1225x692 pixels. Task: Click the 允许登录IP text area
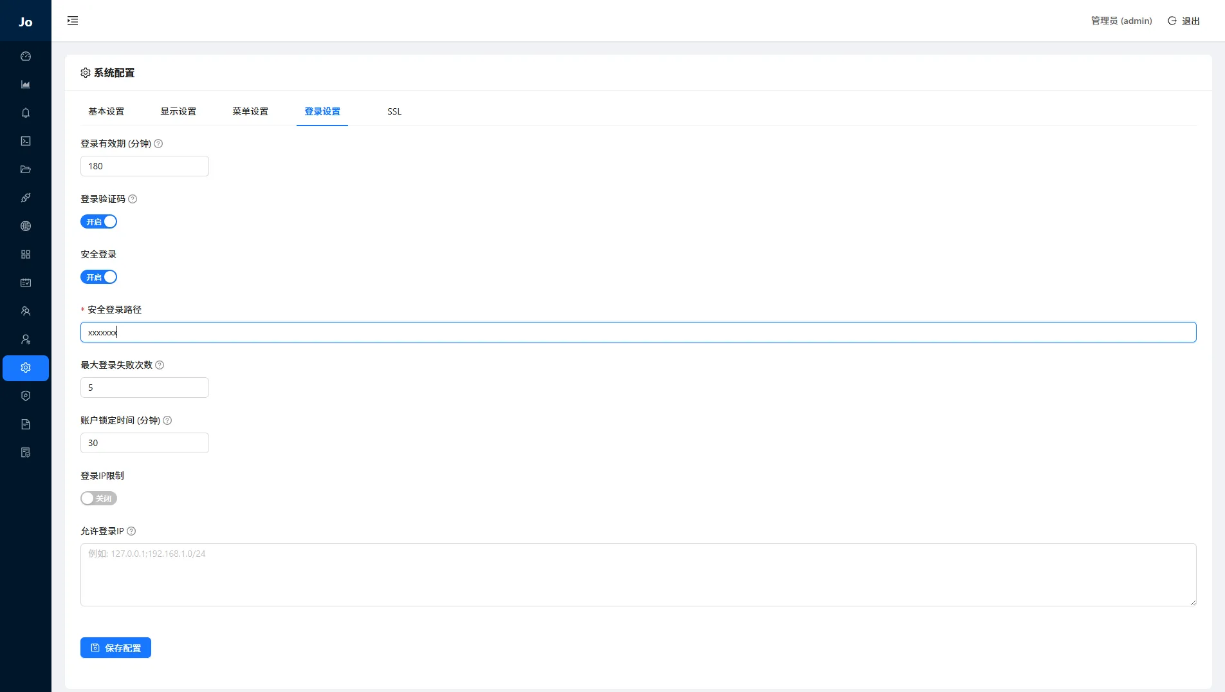(x=638, y=575)
